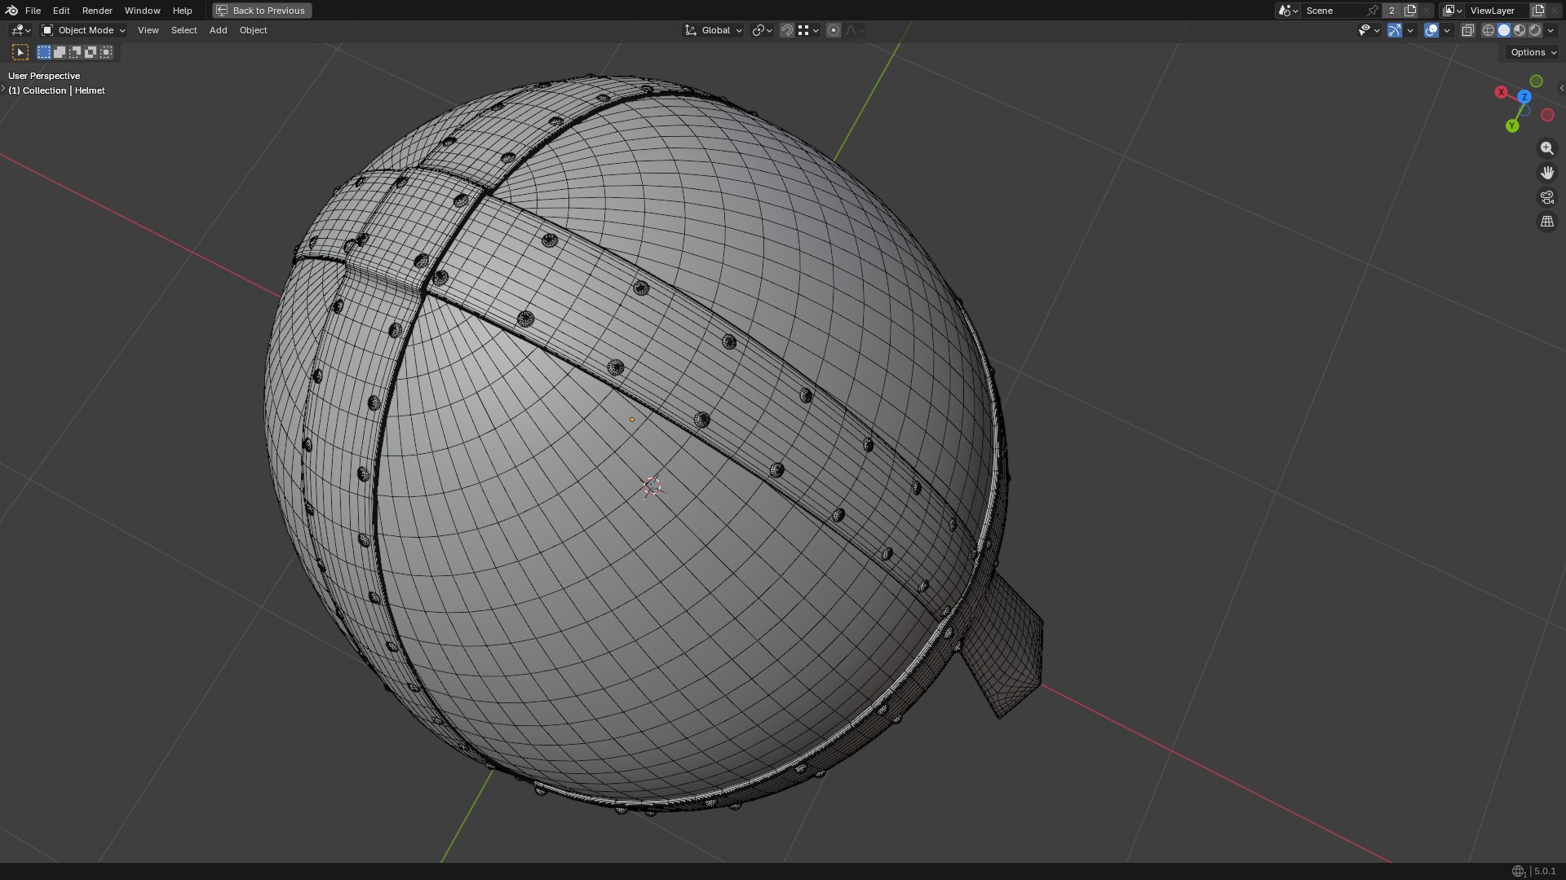Choose Intersect existing selection mode
This screenshot has height=880, width=1566.
pos(106,52)
